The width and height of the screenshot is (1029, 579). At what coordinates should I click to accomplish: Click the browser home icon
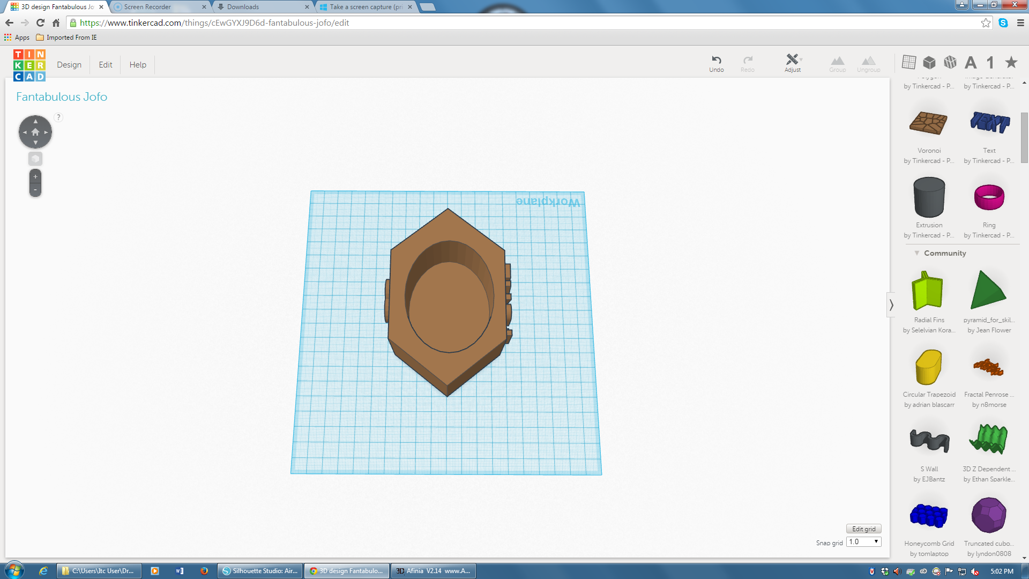56,23
